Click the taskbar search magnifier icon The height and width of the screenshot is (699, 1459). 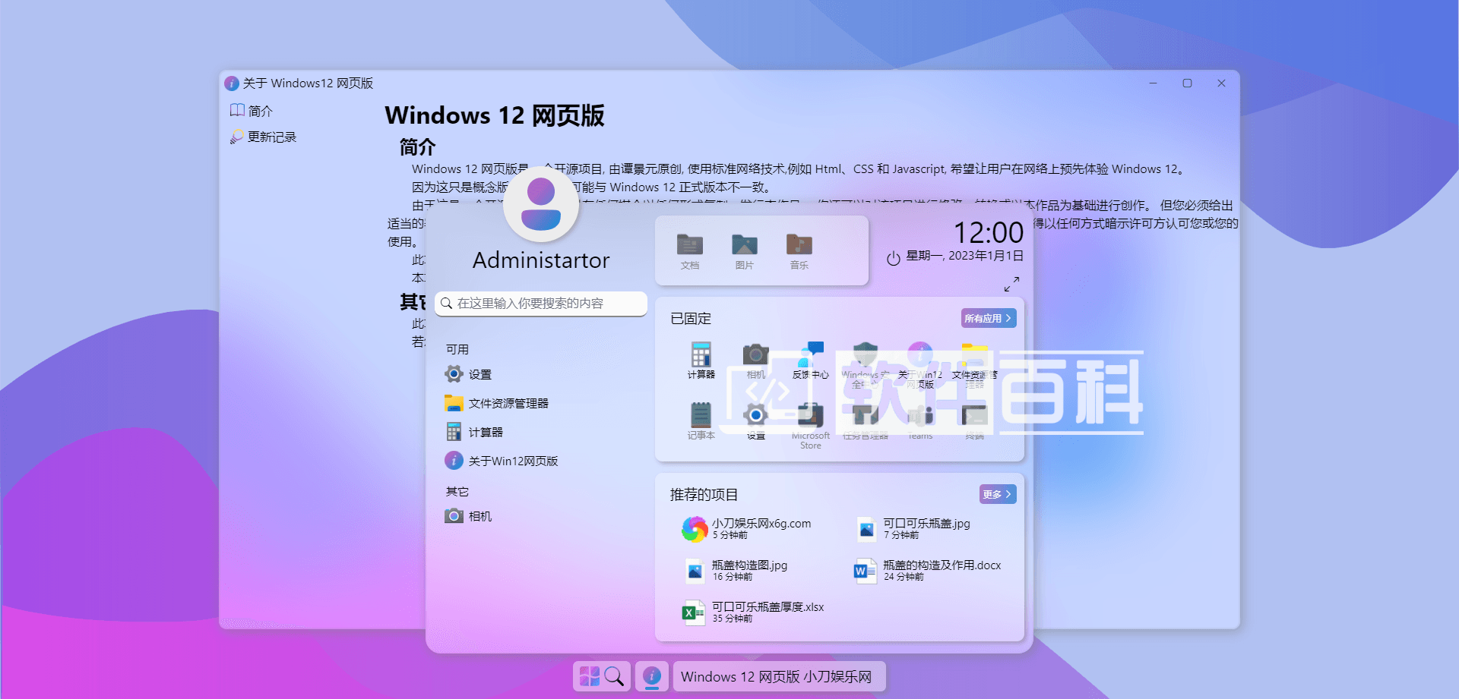coord(614,675)
